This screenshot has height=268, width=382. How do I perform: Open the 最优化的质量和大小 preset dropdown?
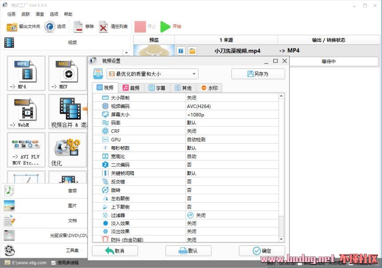[151, 74]
